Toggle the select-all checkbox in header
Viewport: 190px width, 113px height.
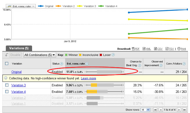7,63
